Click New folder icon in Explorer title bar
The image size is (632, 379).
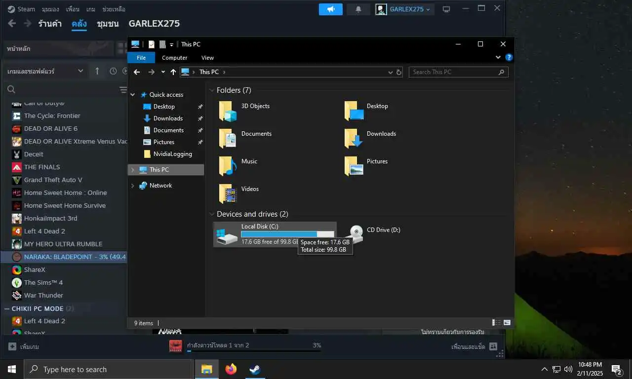pyautogui.click(x=162, y=44)
